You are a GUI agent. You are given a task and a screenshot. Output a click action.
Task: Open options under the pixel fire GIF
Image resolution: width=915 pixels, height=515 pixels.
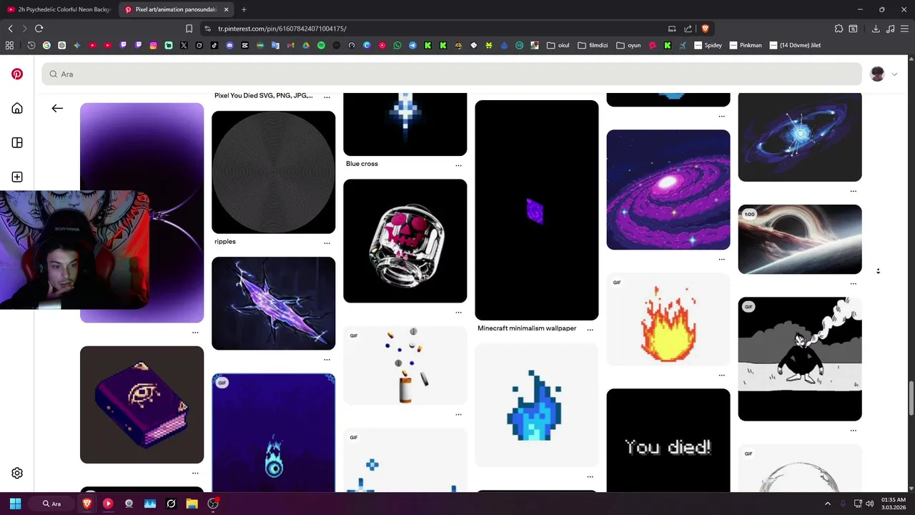[721, 376]
